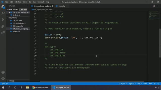The image size is (161, 90).
Task: Click the feedback icon in status bar
Action: 154,84
